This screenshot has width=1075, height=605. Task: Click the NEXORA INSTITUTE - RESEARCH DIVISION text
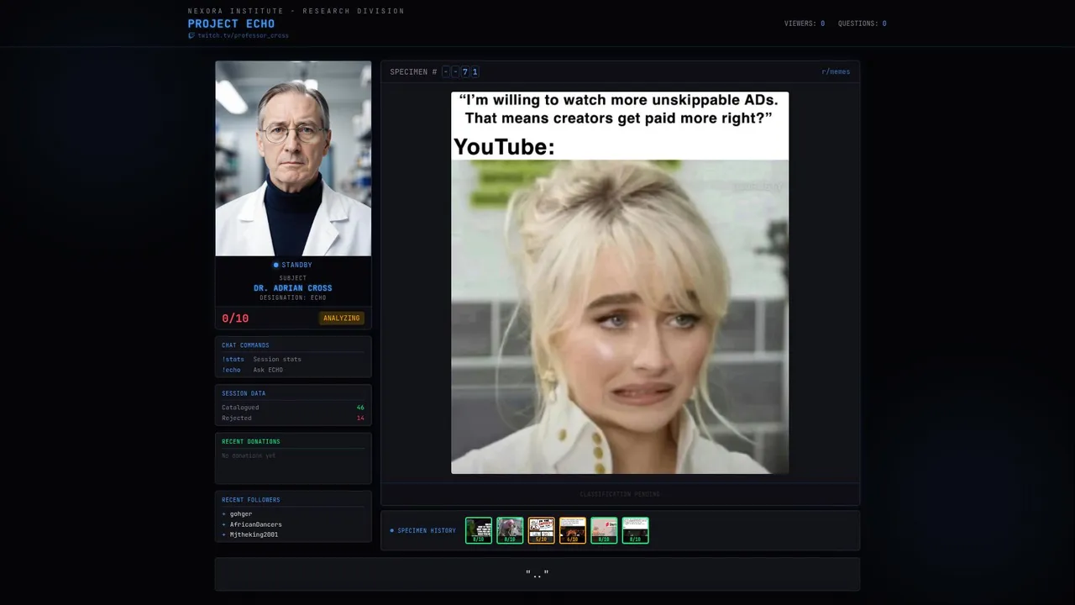pos(296,11)
